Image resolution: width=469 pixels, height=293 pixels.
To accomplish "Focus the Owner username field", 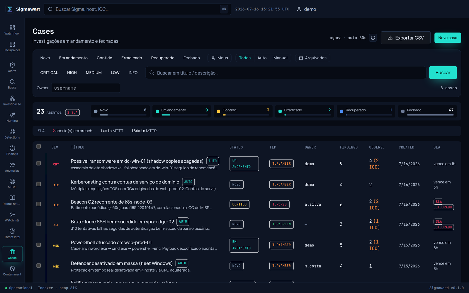I will [86, 88].
